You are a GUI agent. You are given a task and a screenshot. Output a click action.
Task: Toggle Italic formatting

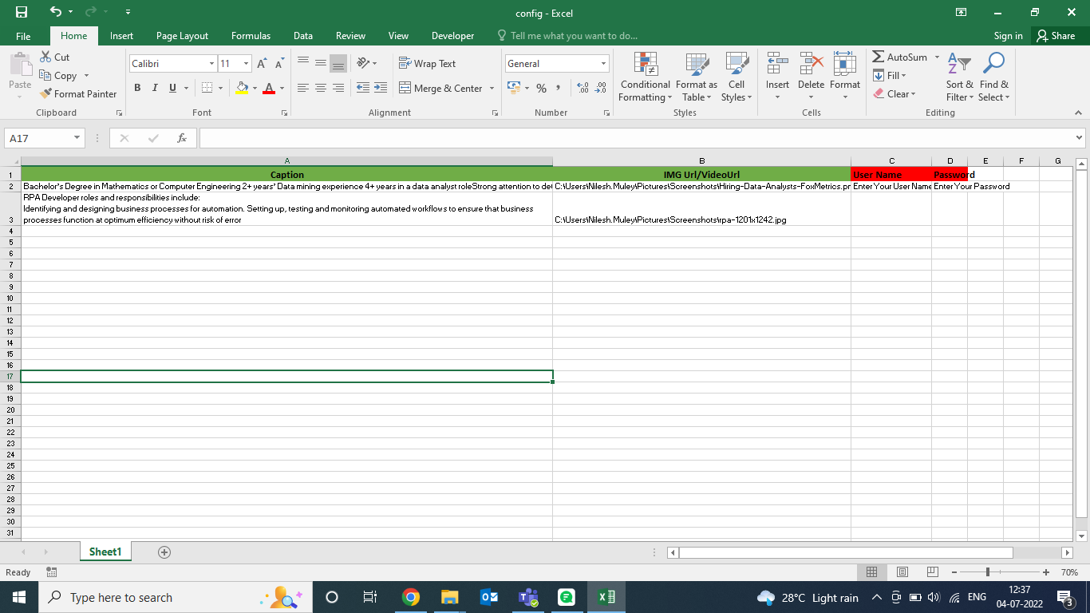click(x=155, y=88)
